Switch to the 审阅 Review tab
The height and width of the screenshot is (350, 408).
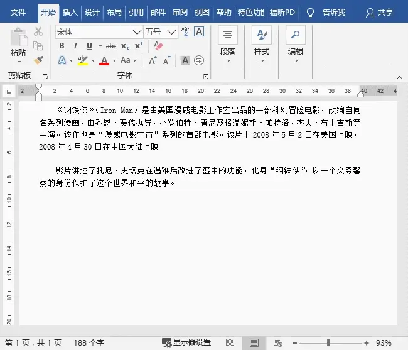click(x=180, y=13)
